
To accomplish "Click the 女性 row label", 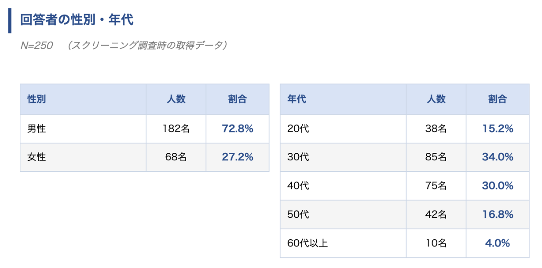I will [37, 157].
